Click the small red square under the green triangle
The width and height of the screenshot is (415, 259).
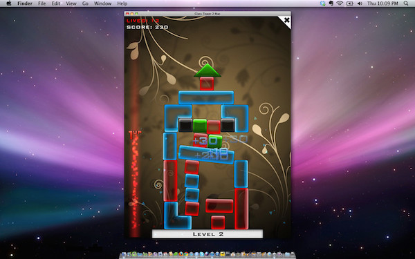[207, 84]
